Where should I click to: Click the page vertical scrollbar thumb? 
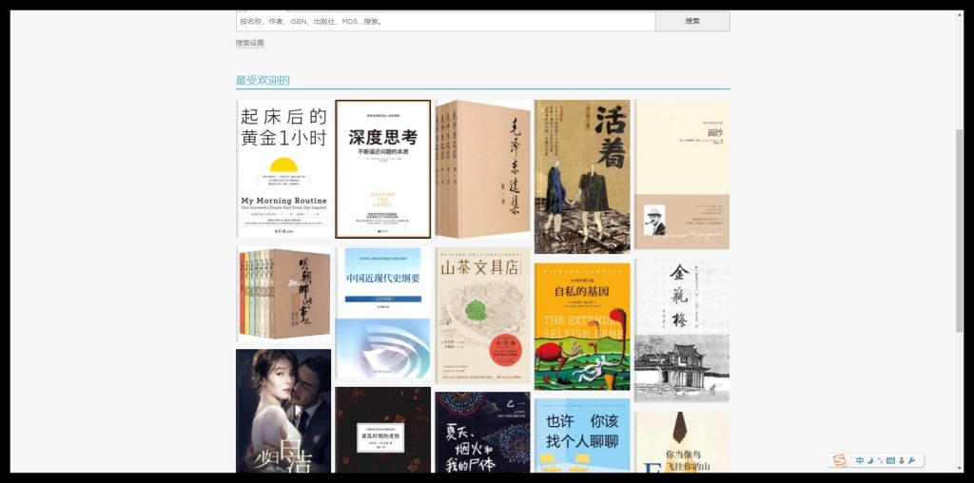pyautogui.click(x=959, y=231)
